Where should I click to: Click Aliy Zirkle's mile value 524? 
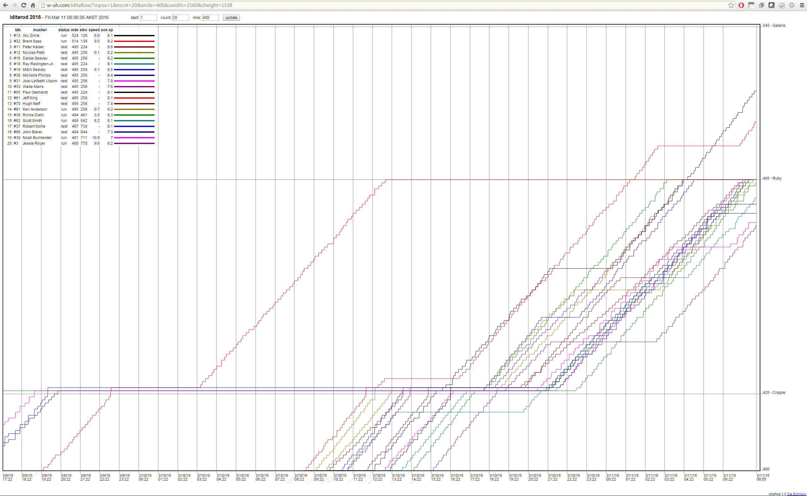tap(75, 35)
